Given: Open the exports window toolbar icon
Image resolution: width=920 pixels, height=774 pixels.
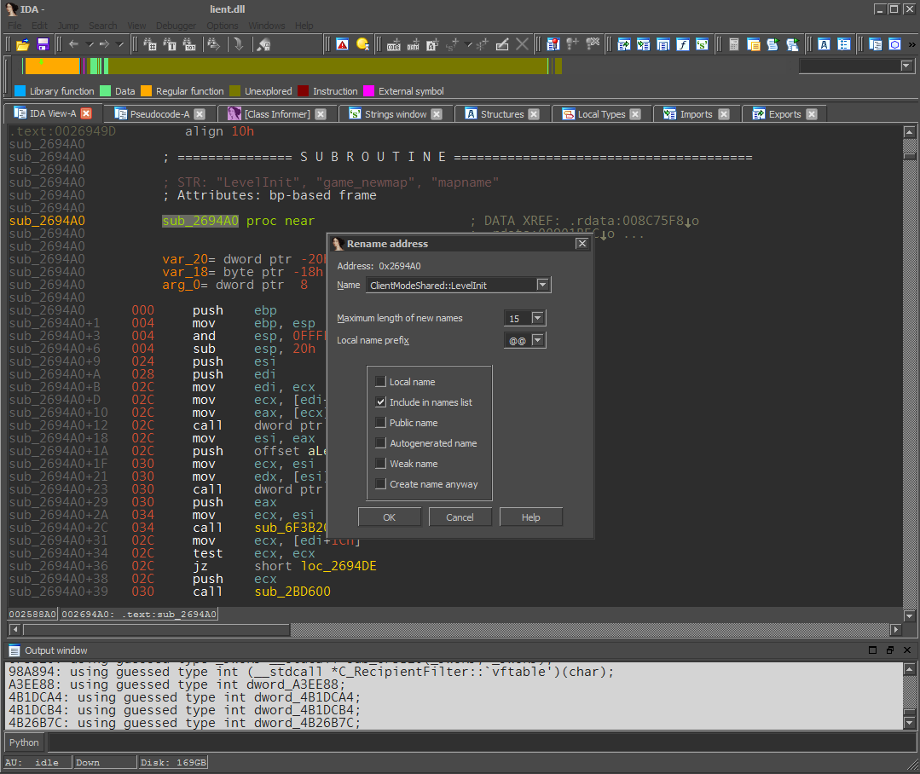Looking at the screenshot, I should [x=623, y=44].
